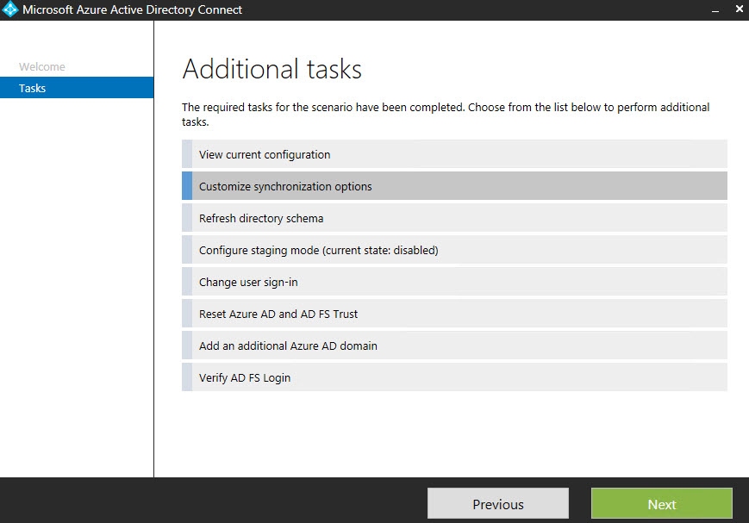Click the required tasks description text
The height and width of the screenshot is (523, 749).
[445, 115]
